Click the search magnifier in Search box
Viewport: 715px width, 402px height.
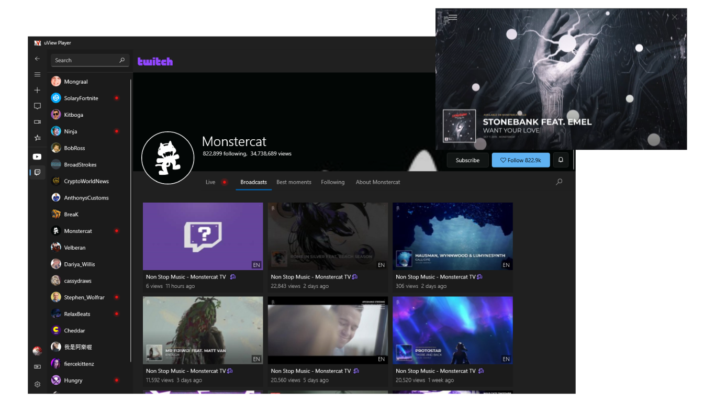(122, 60)
